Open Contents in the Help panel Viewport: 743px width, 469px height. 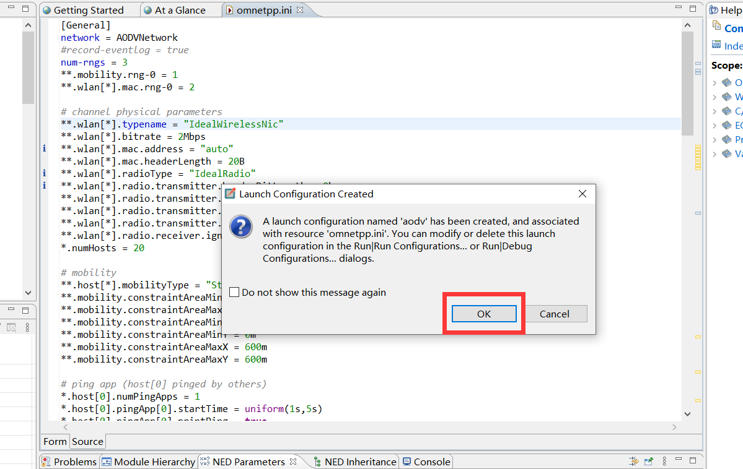(733, 28)
